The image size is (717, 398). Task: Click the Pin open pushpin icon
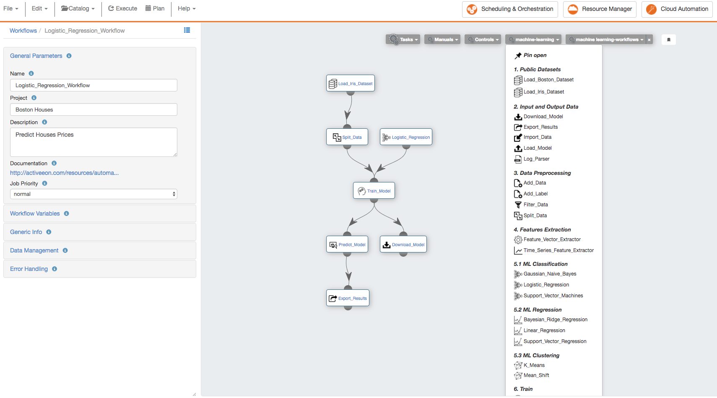coord(518,55)
